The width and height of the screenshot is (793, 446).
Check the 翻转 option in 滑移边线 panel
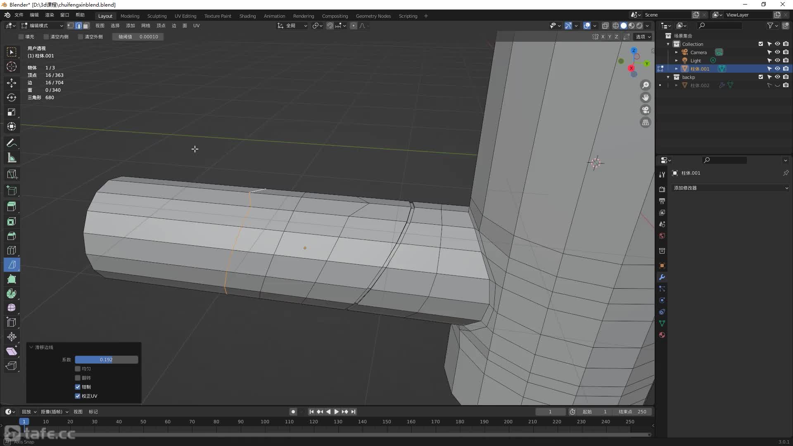(x=78, y=378)
